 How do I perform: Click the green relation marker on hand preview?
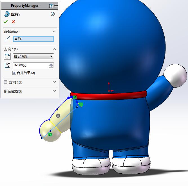[x=50, y=135]
